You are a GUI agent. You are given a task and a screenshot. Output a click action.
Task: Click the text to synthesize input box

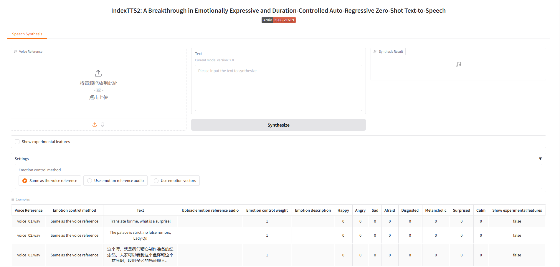278,88
